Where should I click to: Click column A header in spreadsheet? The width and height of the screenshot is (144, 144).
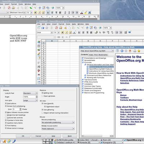[x=52, y=41]
